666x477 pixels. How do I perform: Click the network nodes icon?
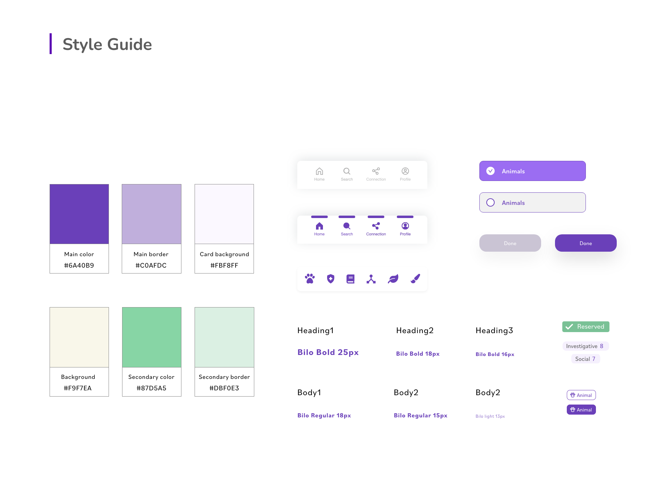pos(371,279)
